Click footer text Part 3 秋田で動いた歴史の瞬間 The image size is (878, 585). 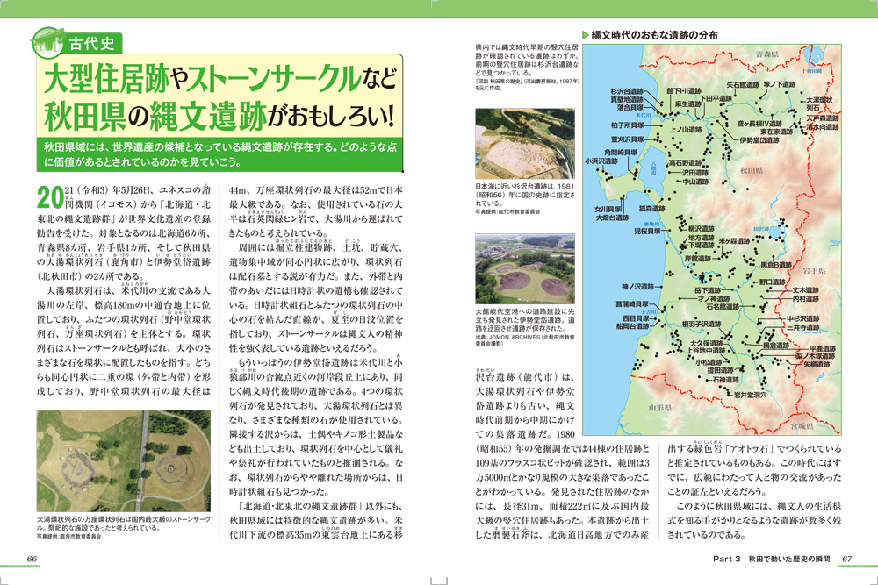tap(772, 558)
